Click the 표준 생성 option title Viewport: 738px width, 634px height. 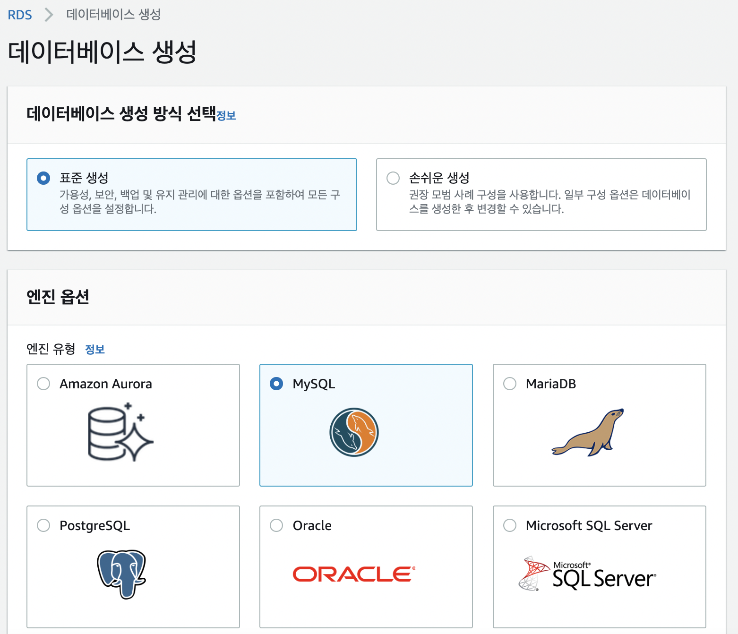[x=84, y=178]
